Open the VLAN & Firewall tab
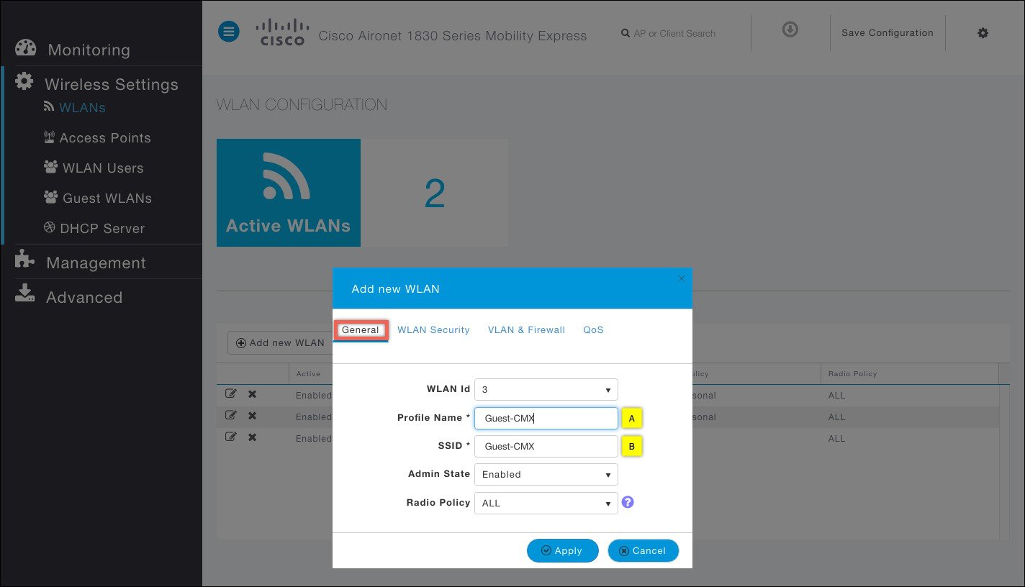This screenshot has height=587, width=1025. 526,329
